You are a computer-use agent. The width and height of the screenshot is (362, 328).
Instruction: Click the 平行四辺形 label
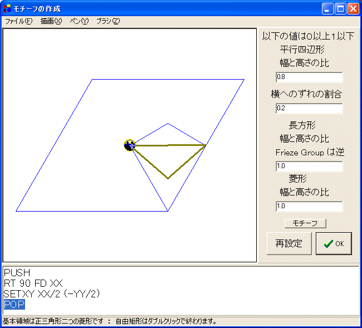(302, 50)
